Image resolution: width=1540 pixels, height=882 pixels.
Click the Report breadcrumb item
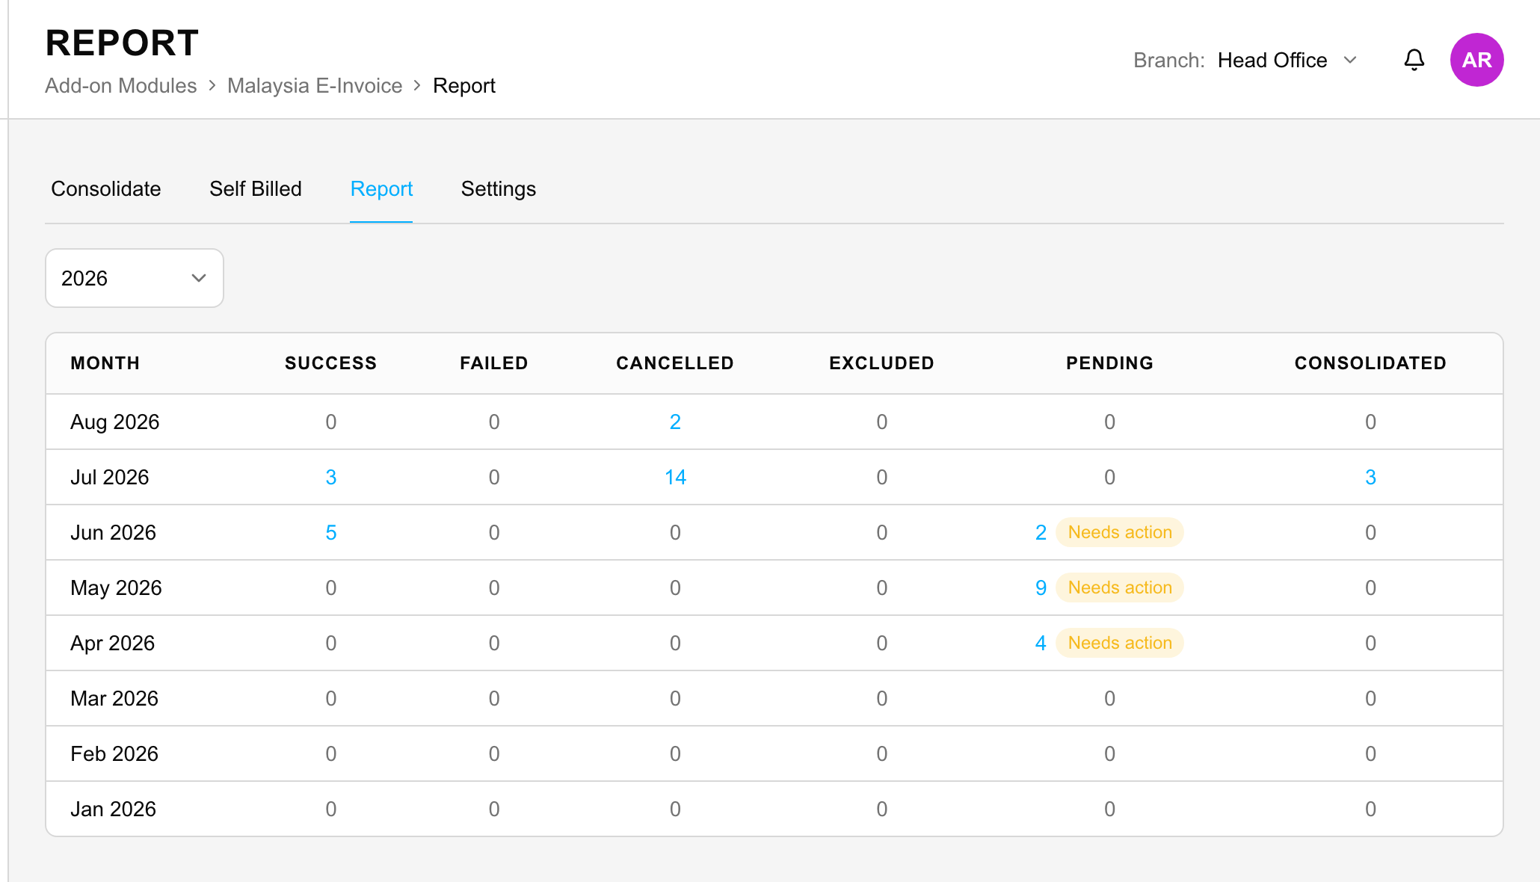point(464,85)
